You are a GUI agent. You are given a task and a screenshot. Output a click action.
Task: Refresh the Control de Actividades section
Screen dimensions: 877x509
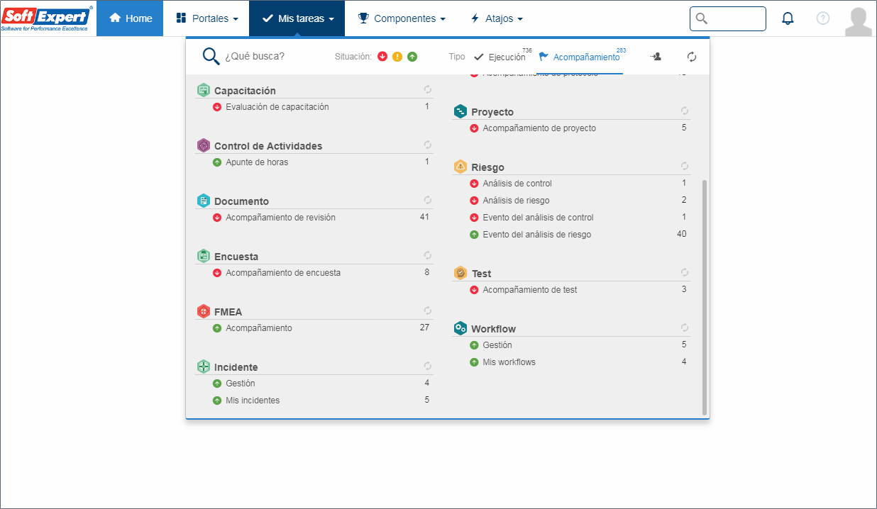428,145
